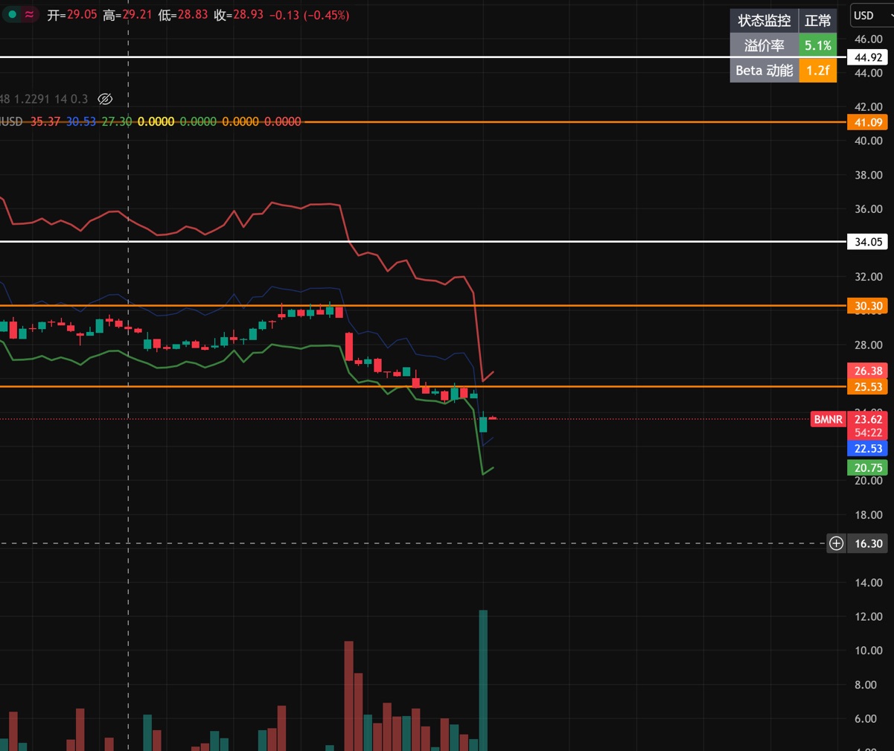This screenshot has width=894, height=751.
Task: Open the USD currency dropdown
Action: (872, 16)
